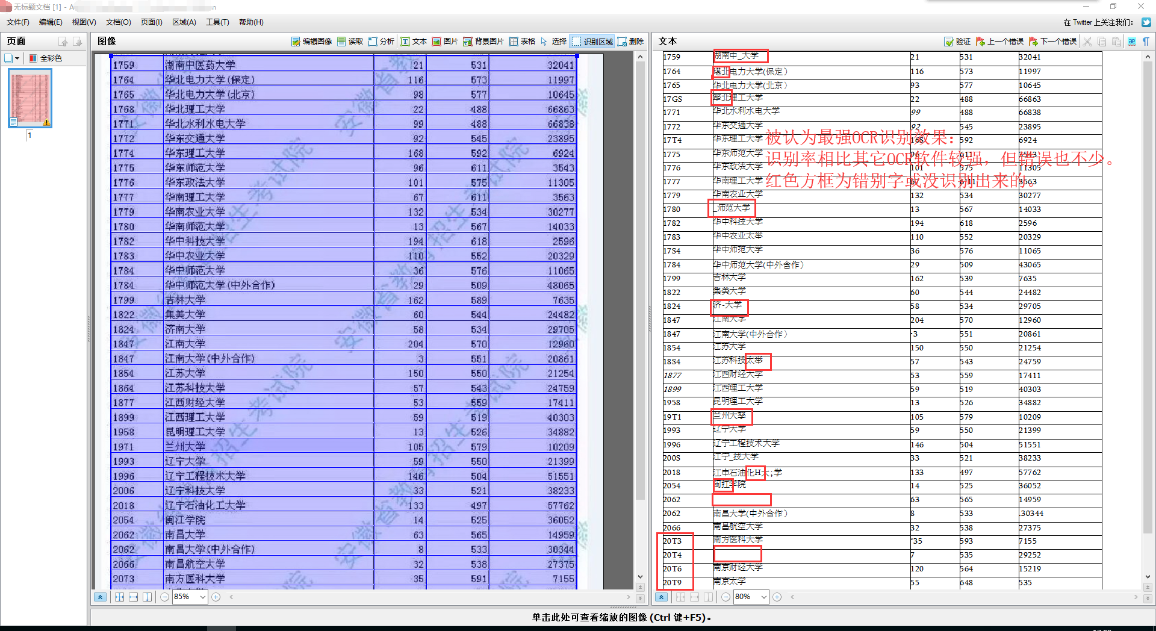Zoom out in image panel
The height and width of the screenshot is (631, 1156).
click(164, 597)
